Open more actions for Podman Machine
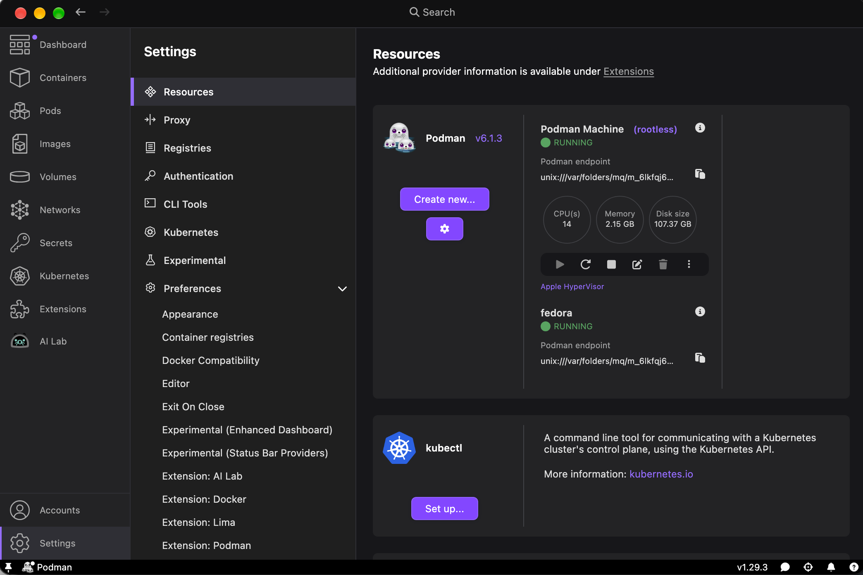 (689, 264)
